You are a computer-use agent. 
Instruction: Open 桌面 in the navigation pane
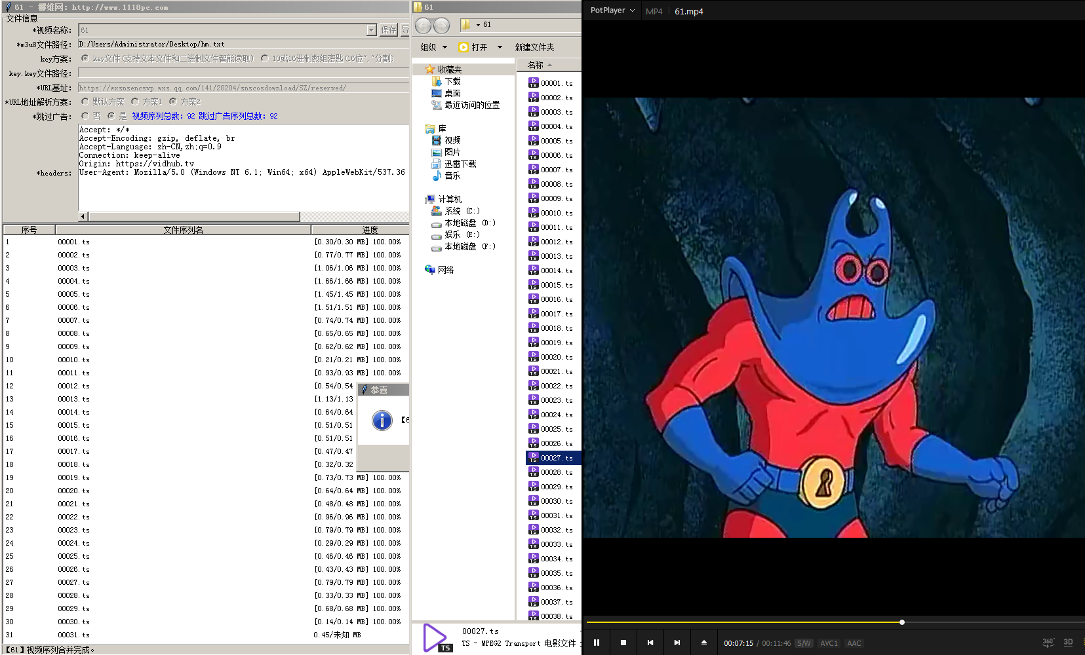click(x=446, y=93)
